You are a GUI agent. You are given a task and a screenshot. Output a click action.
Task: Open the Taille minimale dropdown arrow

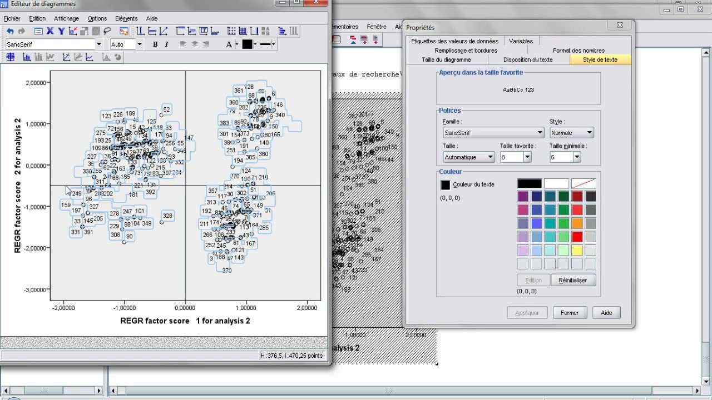pos(577,157)
